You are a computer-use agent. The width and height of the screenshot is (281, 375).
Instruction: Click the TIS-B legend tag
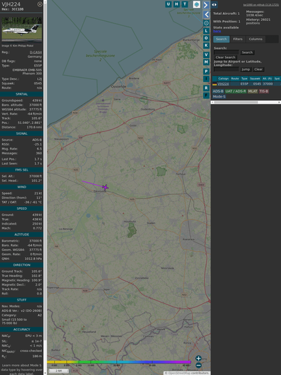(263, 91)
